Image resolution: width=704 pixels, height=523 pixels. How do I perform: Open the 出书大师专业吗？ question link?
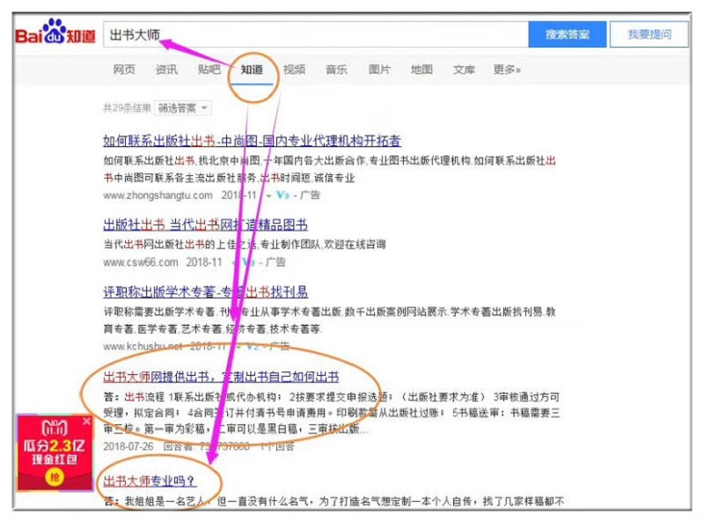pos(150,481)
